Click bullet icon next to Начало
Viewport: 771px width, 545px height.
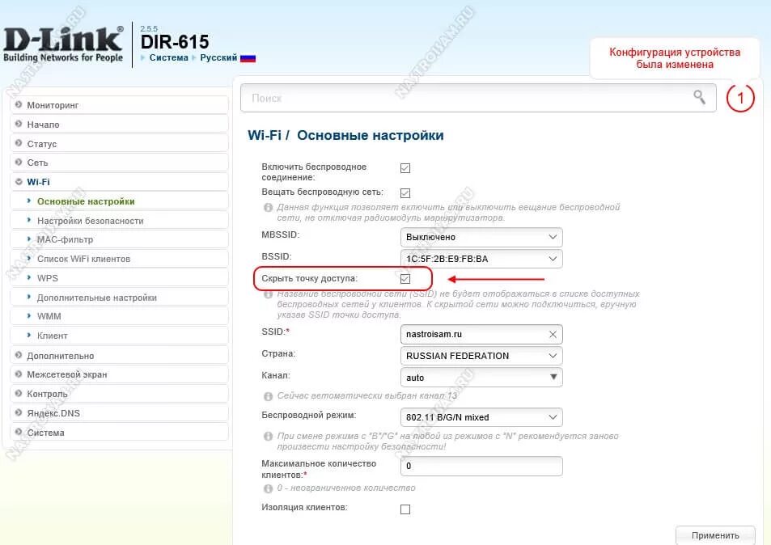[19, 124]
